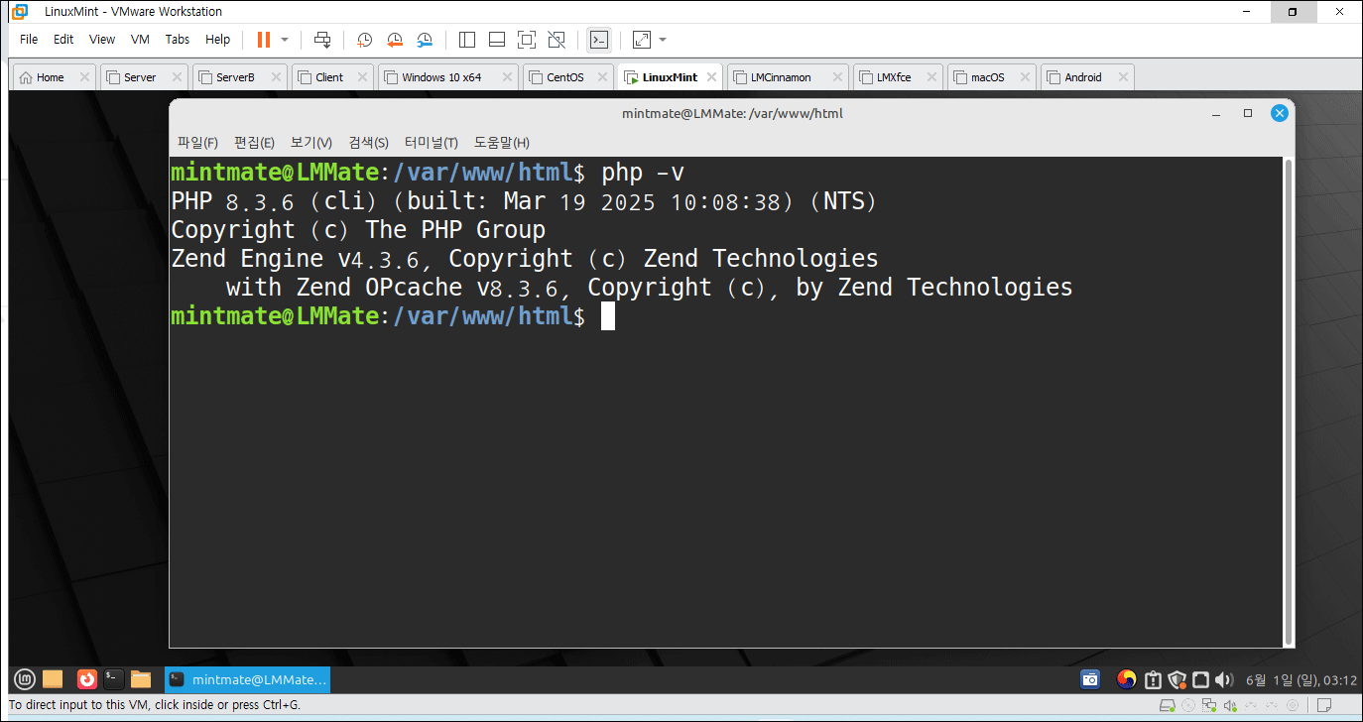Click Send Ctrl+Alt+Del toolbar icon
The image size is (1363, 722).
(x=322, y=40)
